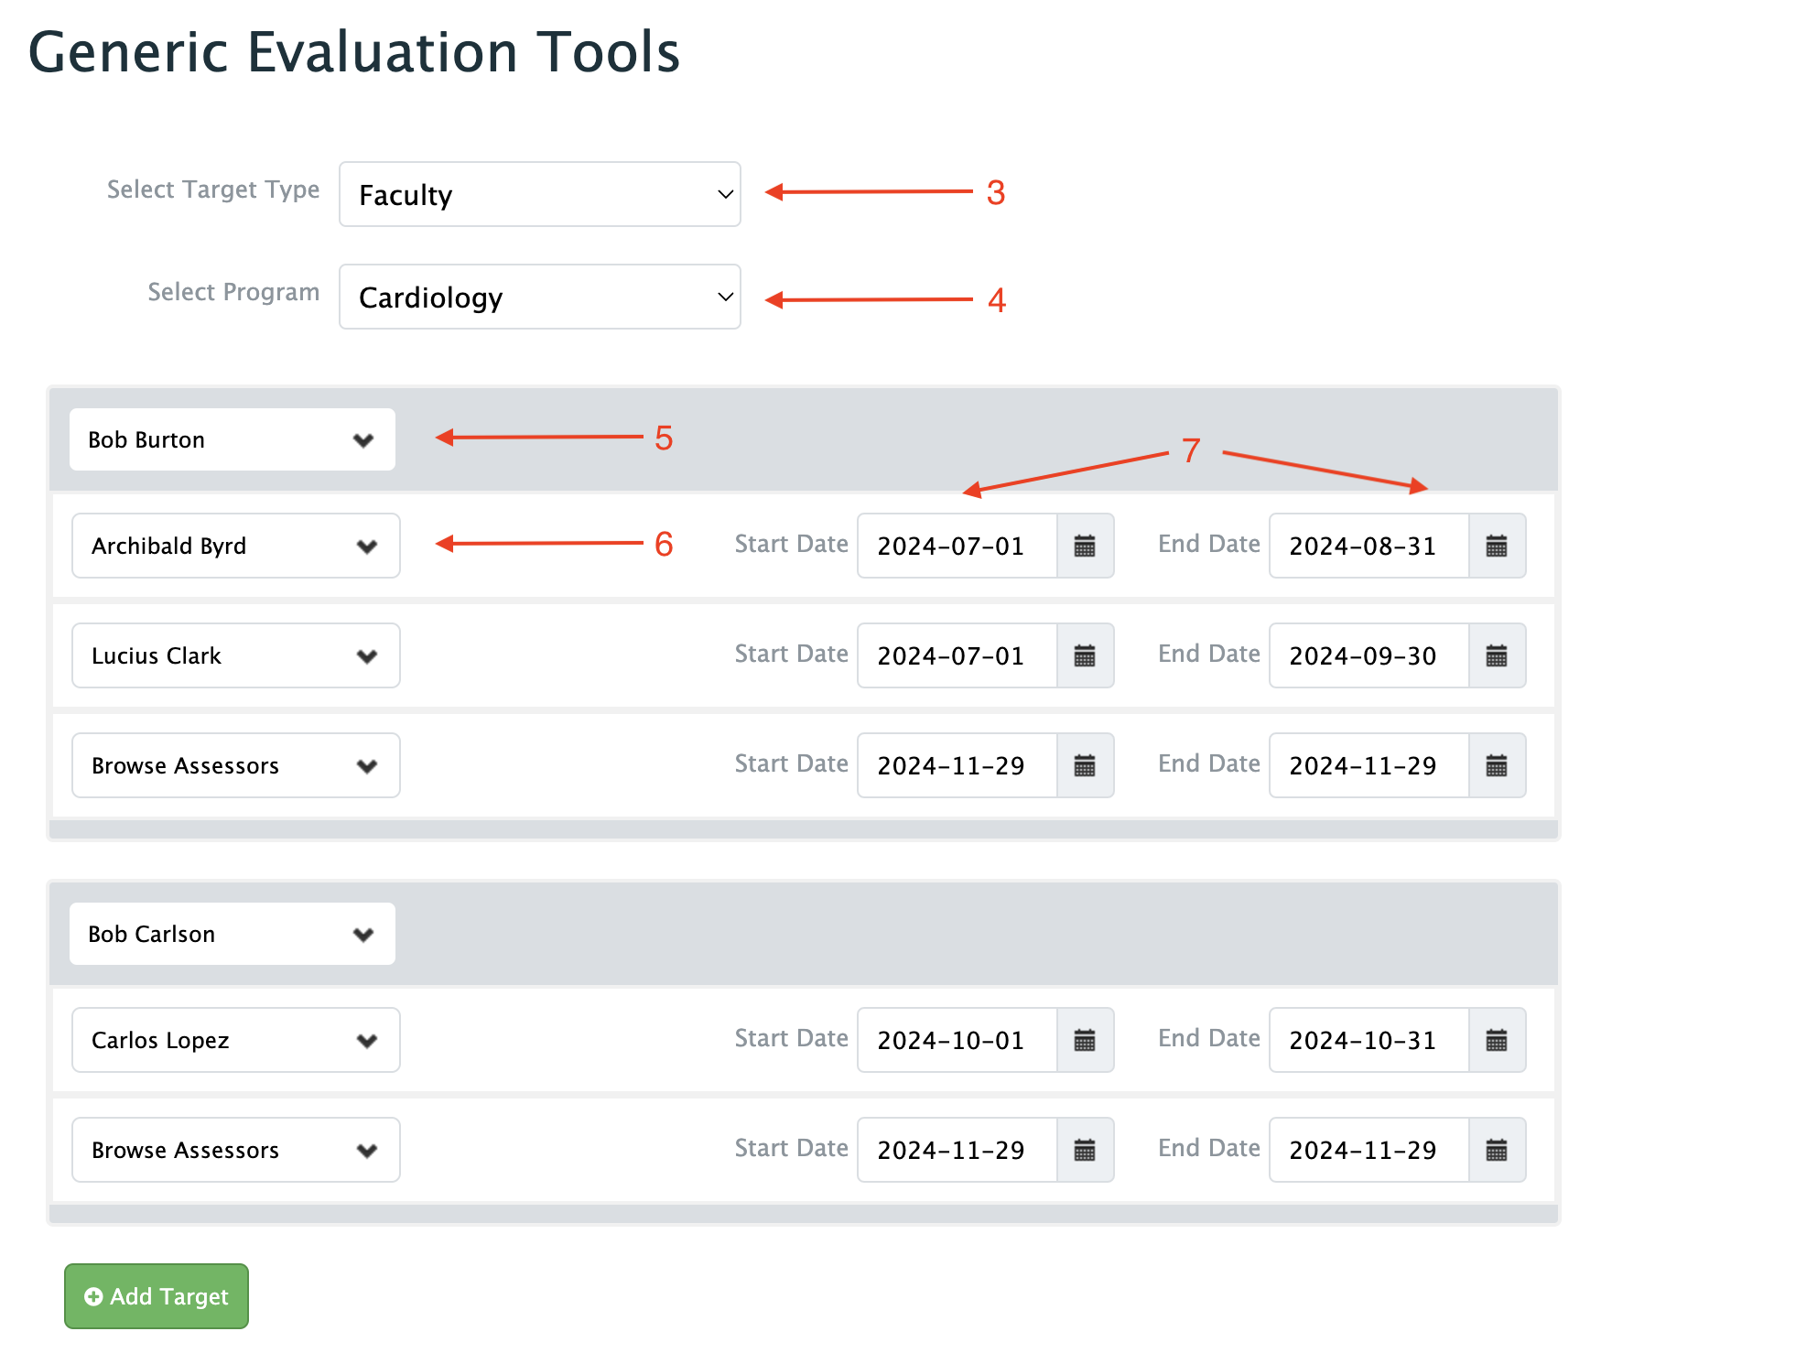Click the 2024-08-31 end date field
Viewport: 1796px width, 1353px height.
(1369, 547)
